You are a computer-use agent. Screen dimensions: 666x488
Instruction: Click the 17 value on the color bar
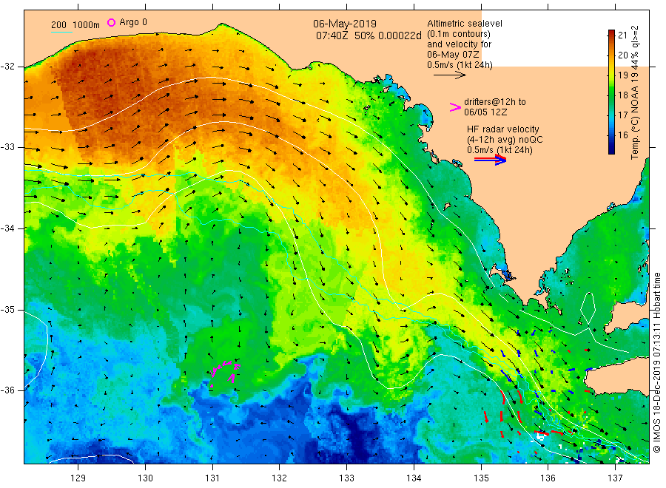[622, 115]
